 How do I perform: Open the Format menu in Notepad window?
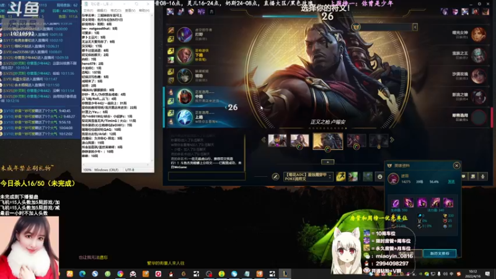pos(116,11)
